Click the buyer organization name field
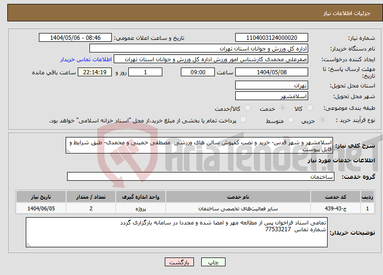Image resolution: width=383 pixels, height=275 pixels. point(199,49)
